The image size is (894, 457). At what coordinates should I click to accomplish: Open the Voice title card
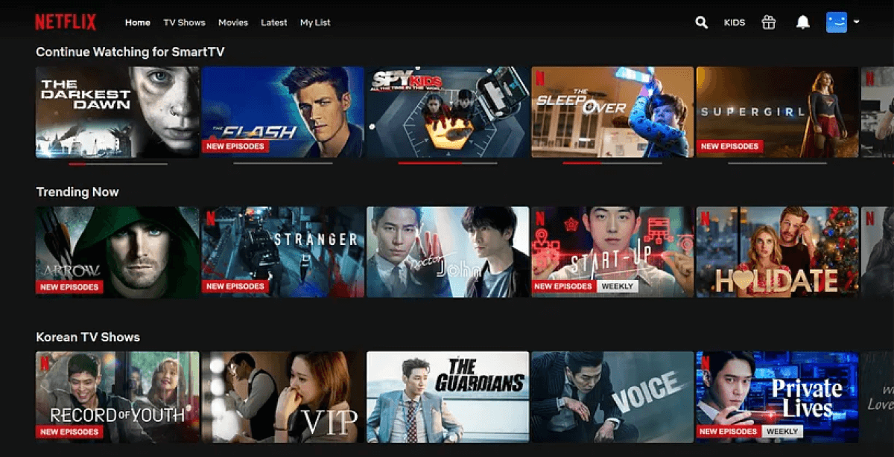[x=612, y=397]
